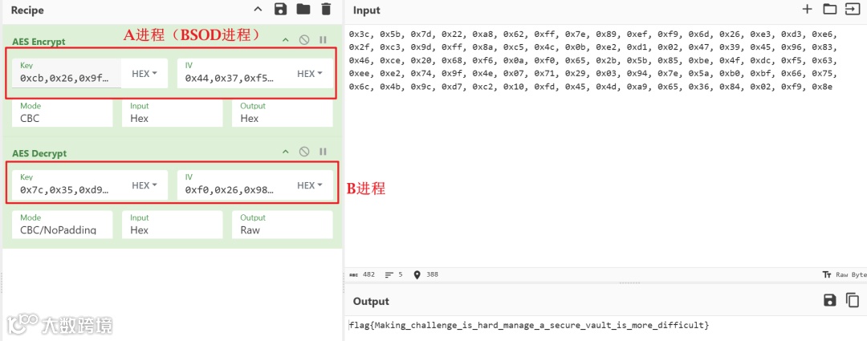Open the AES Decrypt Key HEX format dropdown
The height and width of the screenshot is (341, 867).
144,185
